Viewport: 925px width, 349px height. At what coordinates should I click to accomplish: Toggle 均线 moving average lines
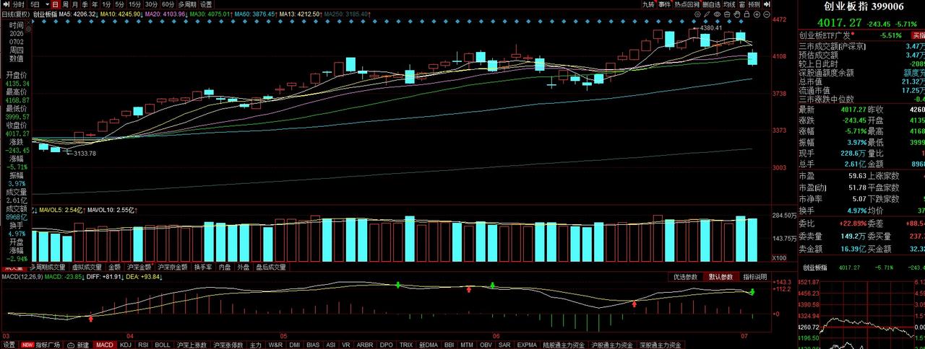(729, 4)
